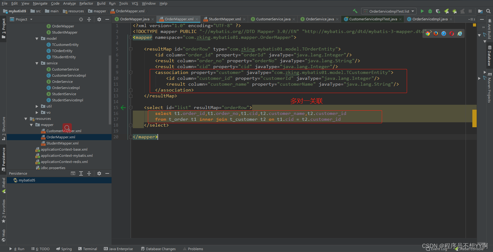Open the Spring tool window
The image size is (493, 252).
tap(64, 249)
